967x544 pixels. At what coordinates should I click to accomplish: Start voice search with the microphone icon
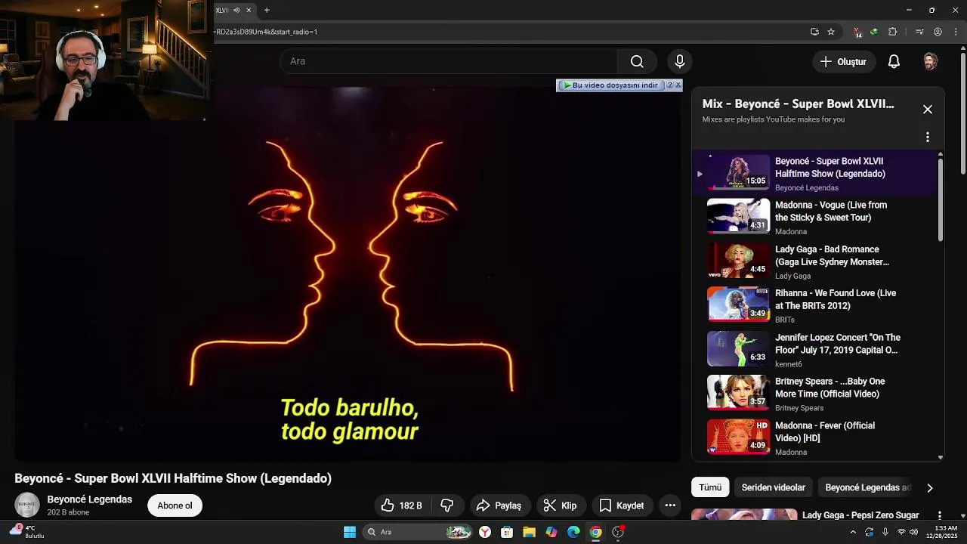click(679, 61)
